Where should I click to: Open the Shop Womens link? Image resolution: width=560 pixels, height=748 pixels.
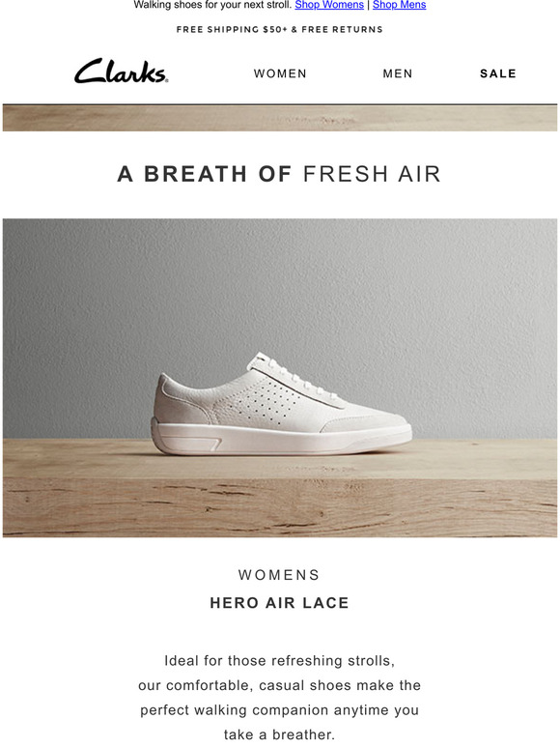tap(329, 5)
